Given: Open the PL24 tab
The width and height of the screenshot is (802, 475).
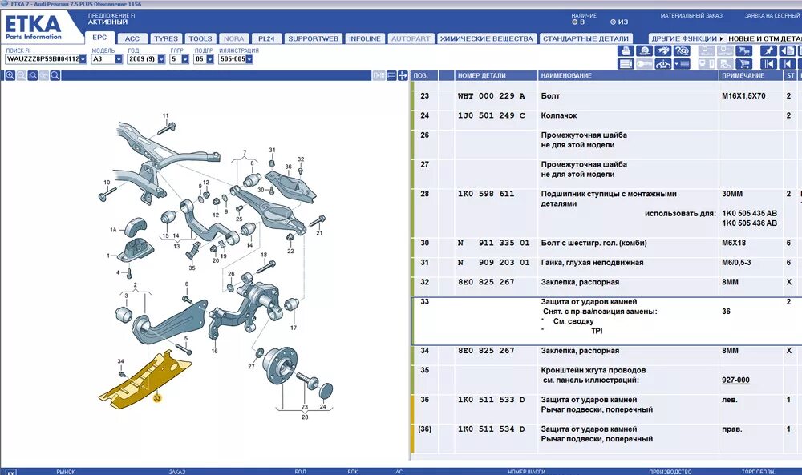Looking at the screenshot, I should 266,38.
